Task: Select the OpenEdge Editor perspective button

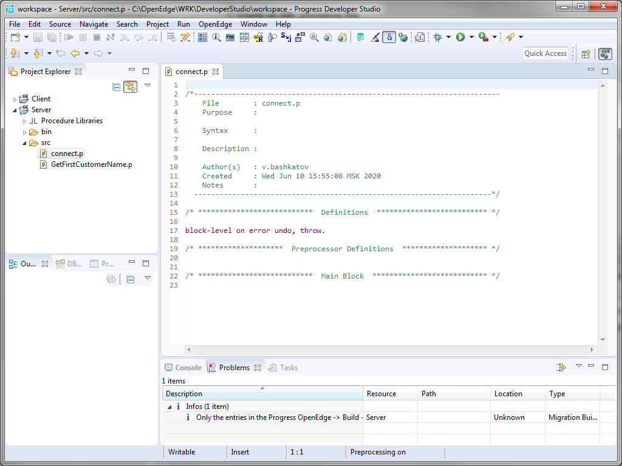Action: (605, 53)
